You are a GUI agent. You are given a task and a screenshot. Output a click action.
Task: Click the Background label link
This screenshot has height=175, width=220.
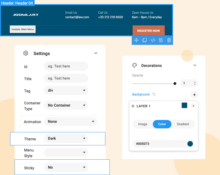141,94
